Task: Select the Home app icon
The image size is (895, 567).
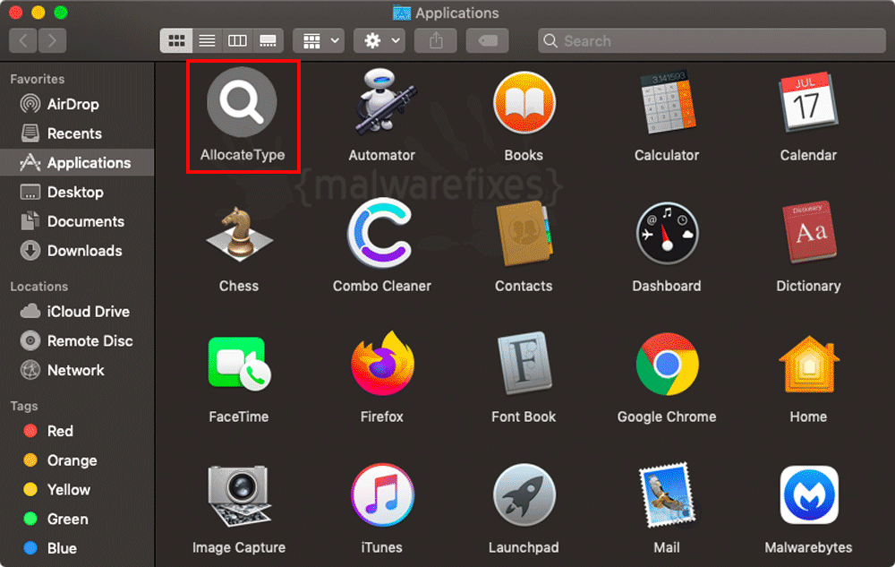Action: coord(809,365)
